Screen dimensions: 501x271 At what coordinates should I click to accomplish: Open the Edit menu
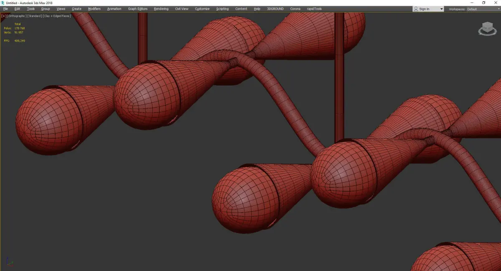pyautogui.click(x=17, y=9)
